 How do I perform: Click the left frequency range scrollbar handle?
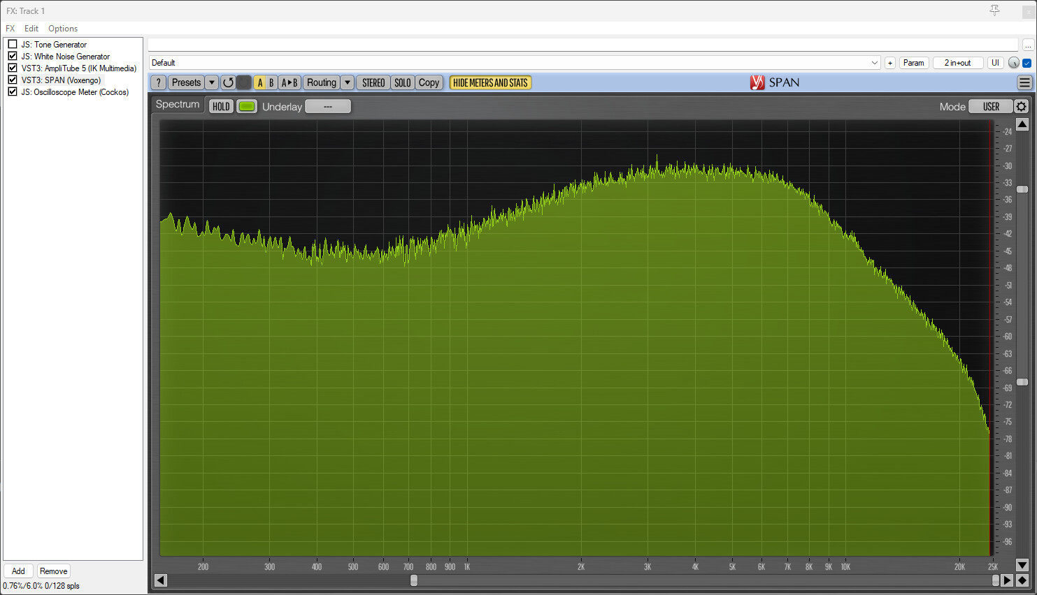[414, 580]
